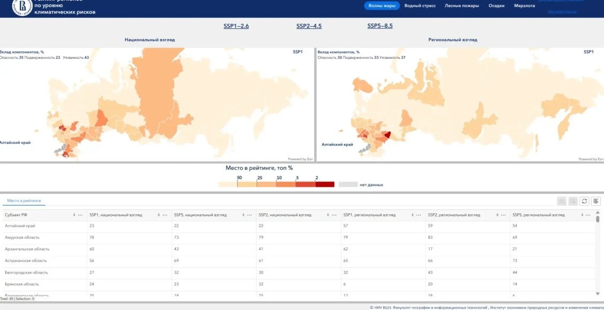
Task: Sort the Субъект РФ column
Action: [74, 215]
